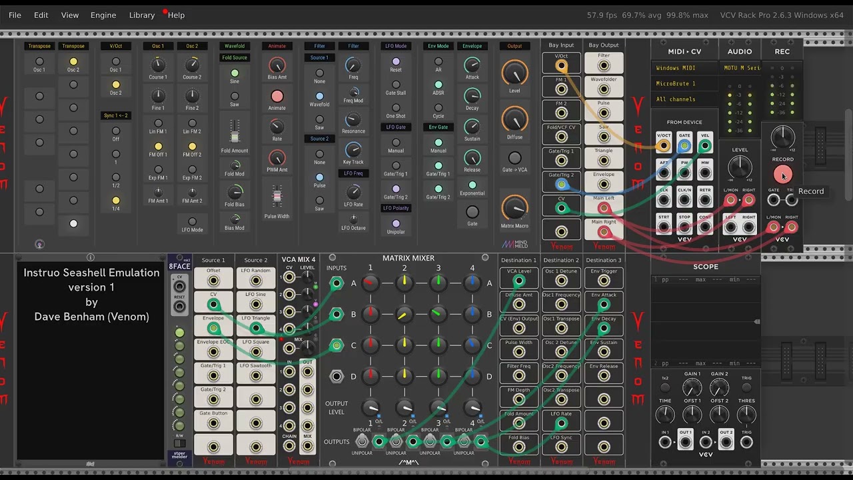Toggle the V/Oct Osc 2 button
853x480 pixels.
pos(116,85)
